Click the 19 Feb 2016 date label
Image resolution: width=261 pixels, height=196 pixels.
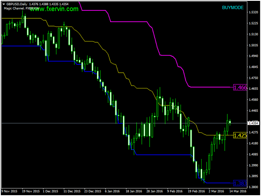[197, 191]
